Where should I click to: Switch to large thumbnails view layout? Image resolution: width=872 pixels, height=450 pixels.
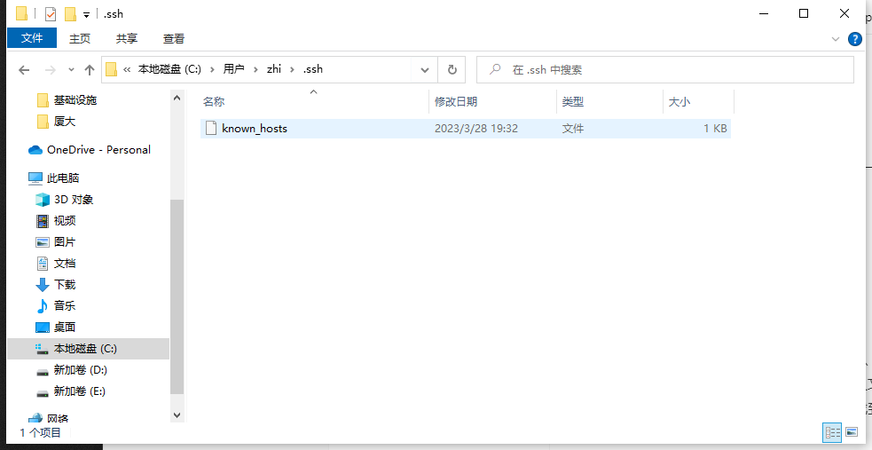click(x=852, y=431)
